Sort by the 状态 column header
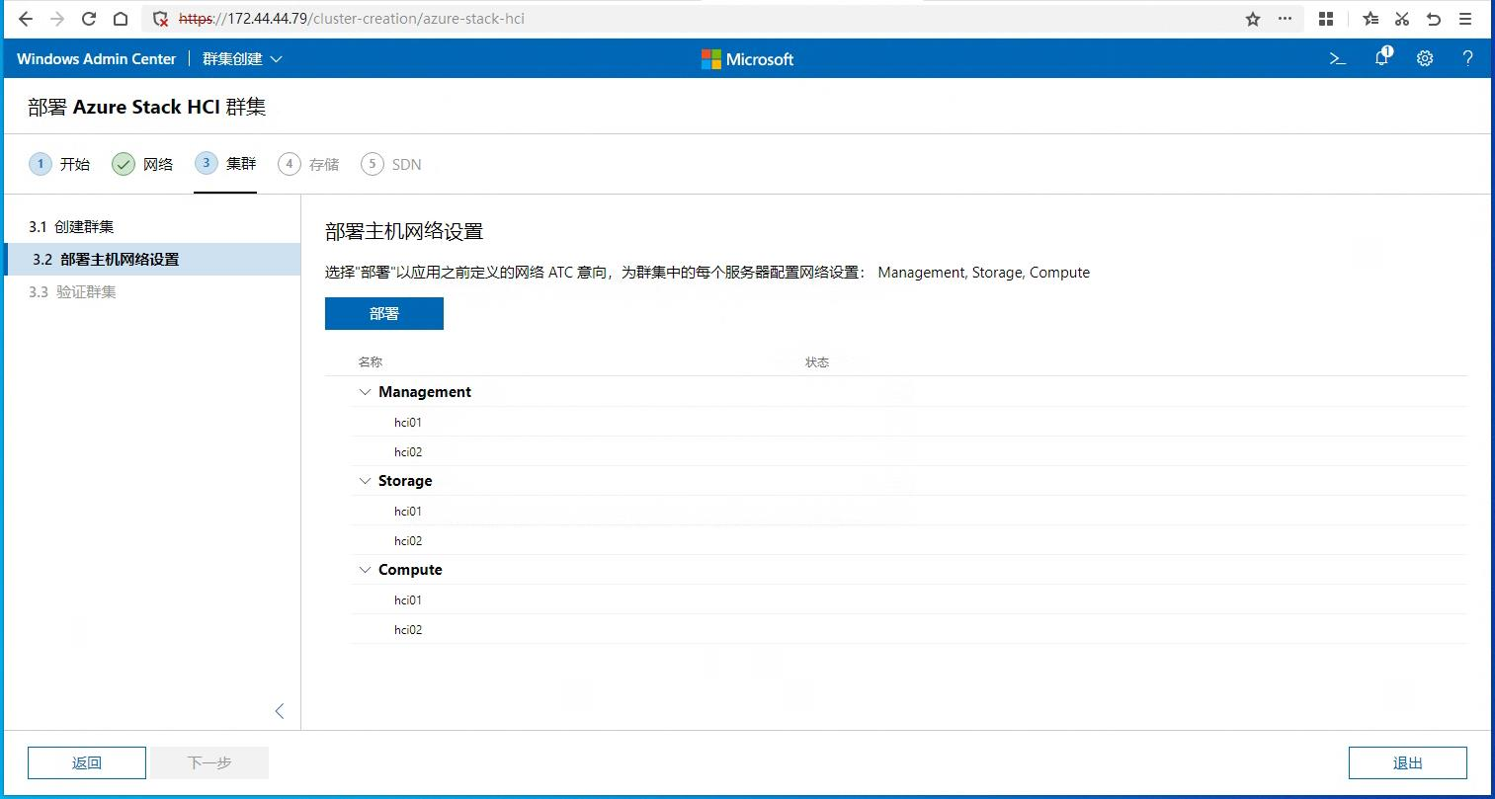 point(817,362)
